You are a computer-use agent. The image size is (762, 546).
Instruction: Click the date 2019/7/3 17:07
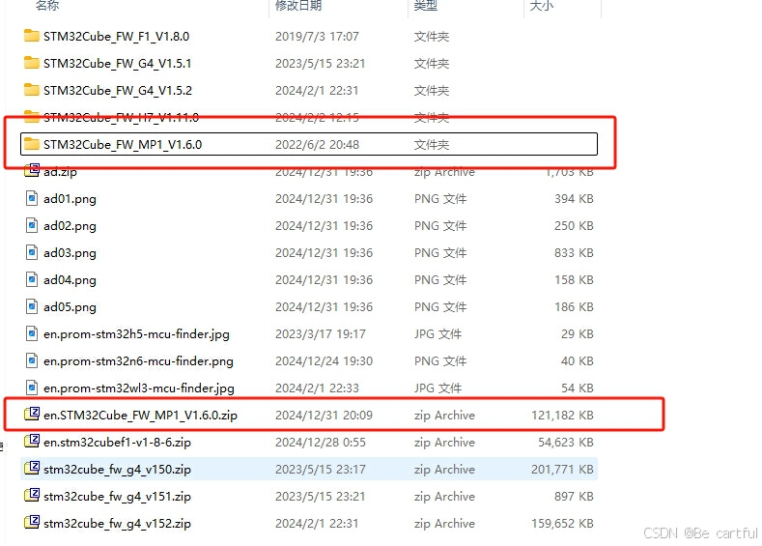[317, 37]
